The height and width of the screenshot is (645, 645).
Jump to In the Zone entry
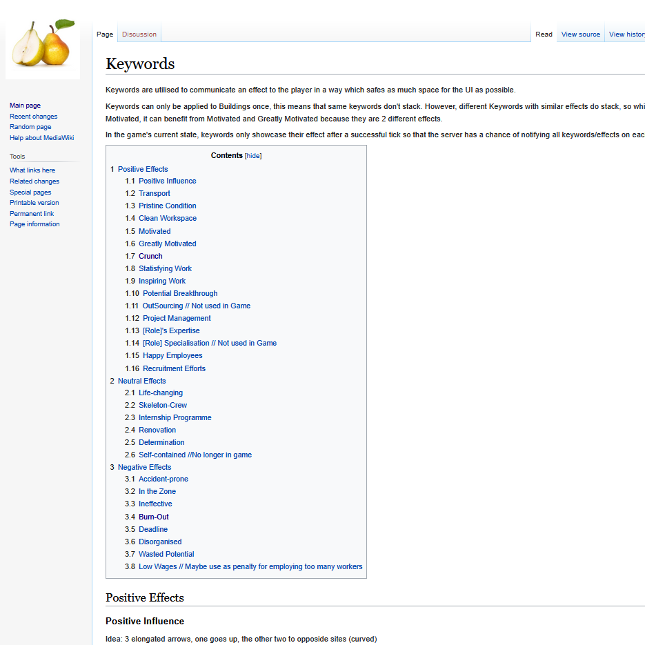[157, 491]
